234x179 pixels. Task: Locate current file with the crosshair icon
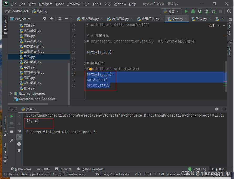point(44,19)
